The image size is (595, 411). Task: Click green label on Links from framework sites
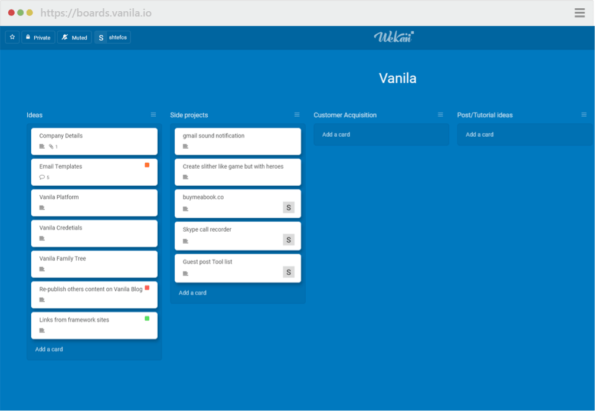tap(147, 318)
